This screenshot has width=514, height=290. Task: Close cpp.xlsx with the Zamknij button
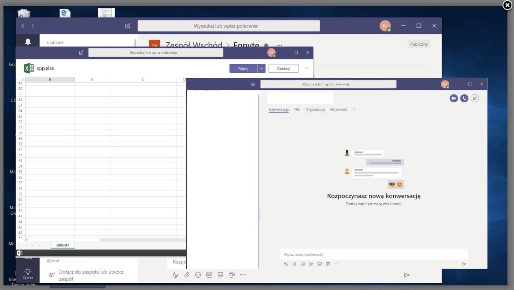coord(283,68)
